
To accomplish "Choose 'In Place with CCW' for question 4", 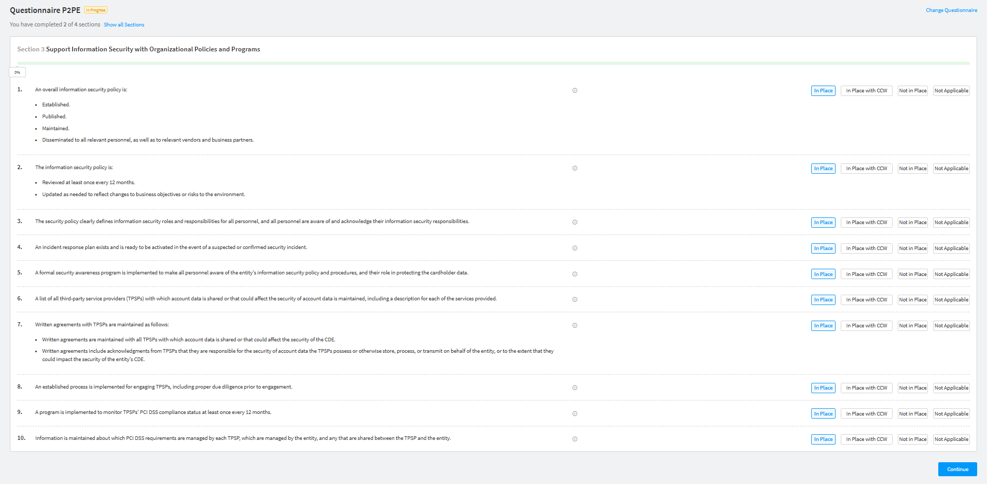I will [866, 248].
